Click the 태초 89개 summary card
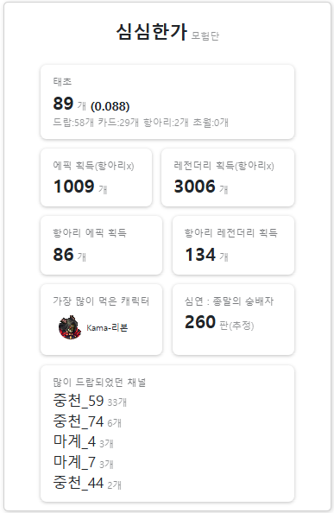The width and height of the screenshot is (334, 513). tap(167, 102)
